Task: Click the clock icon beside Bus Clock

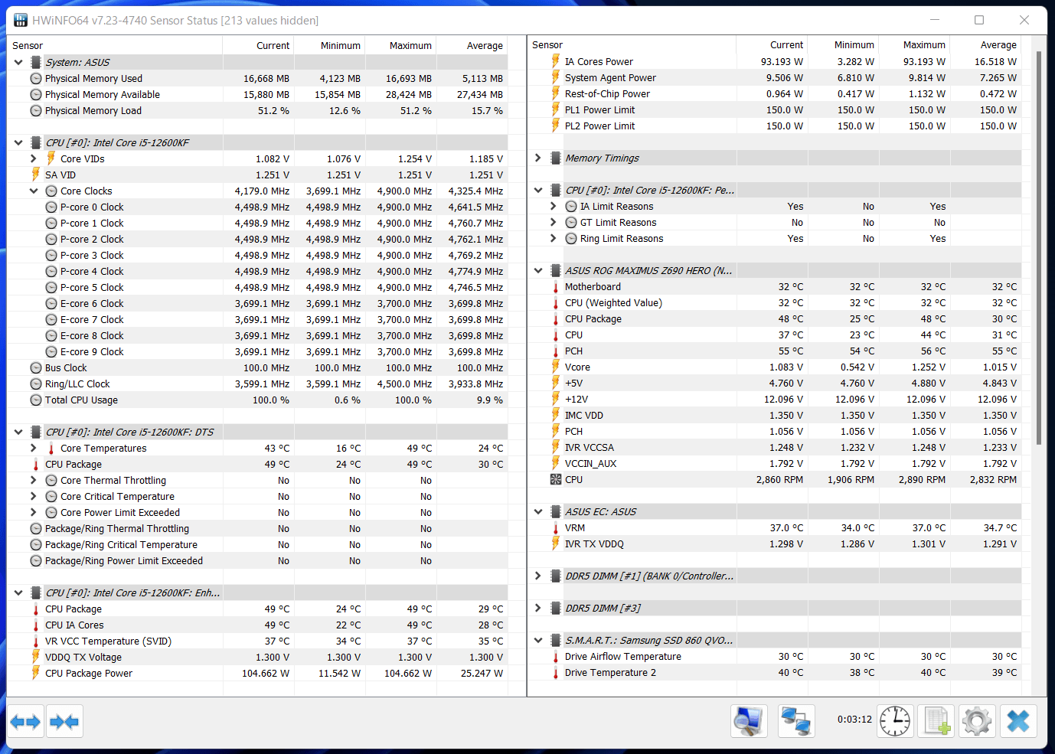Action: pos(35,368)
